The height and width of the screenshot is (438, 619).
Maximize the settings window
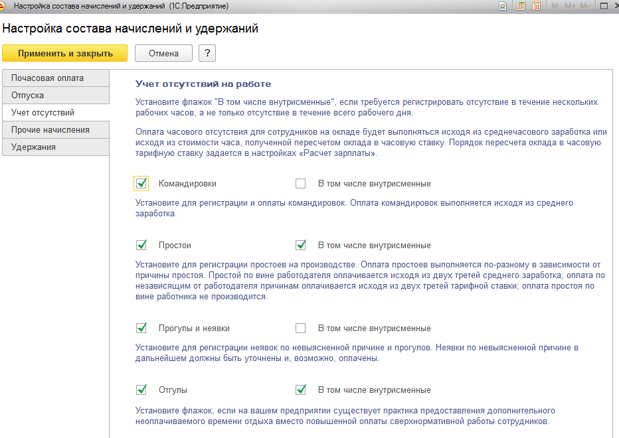(604, 7)
